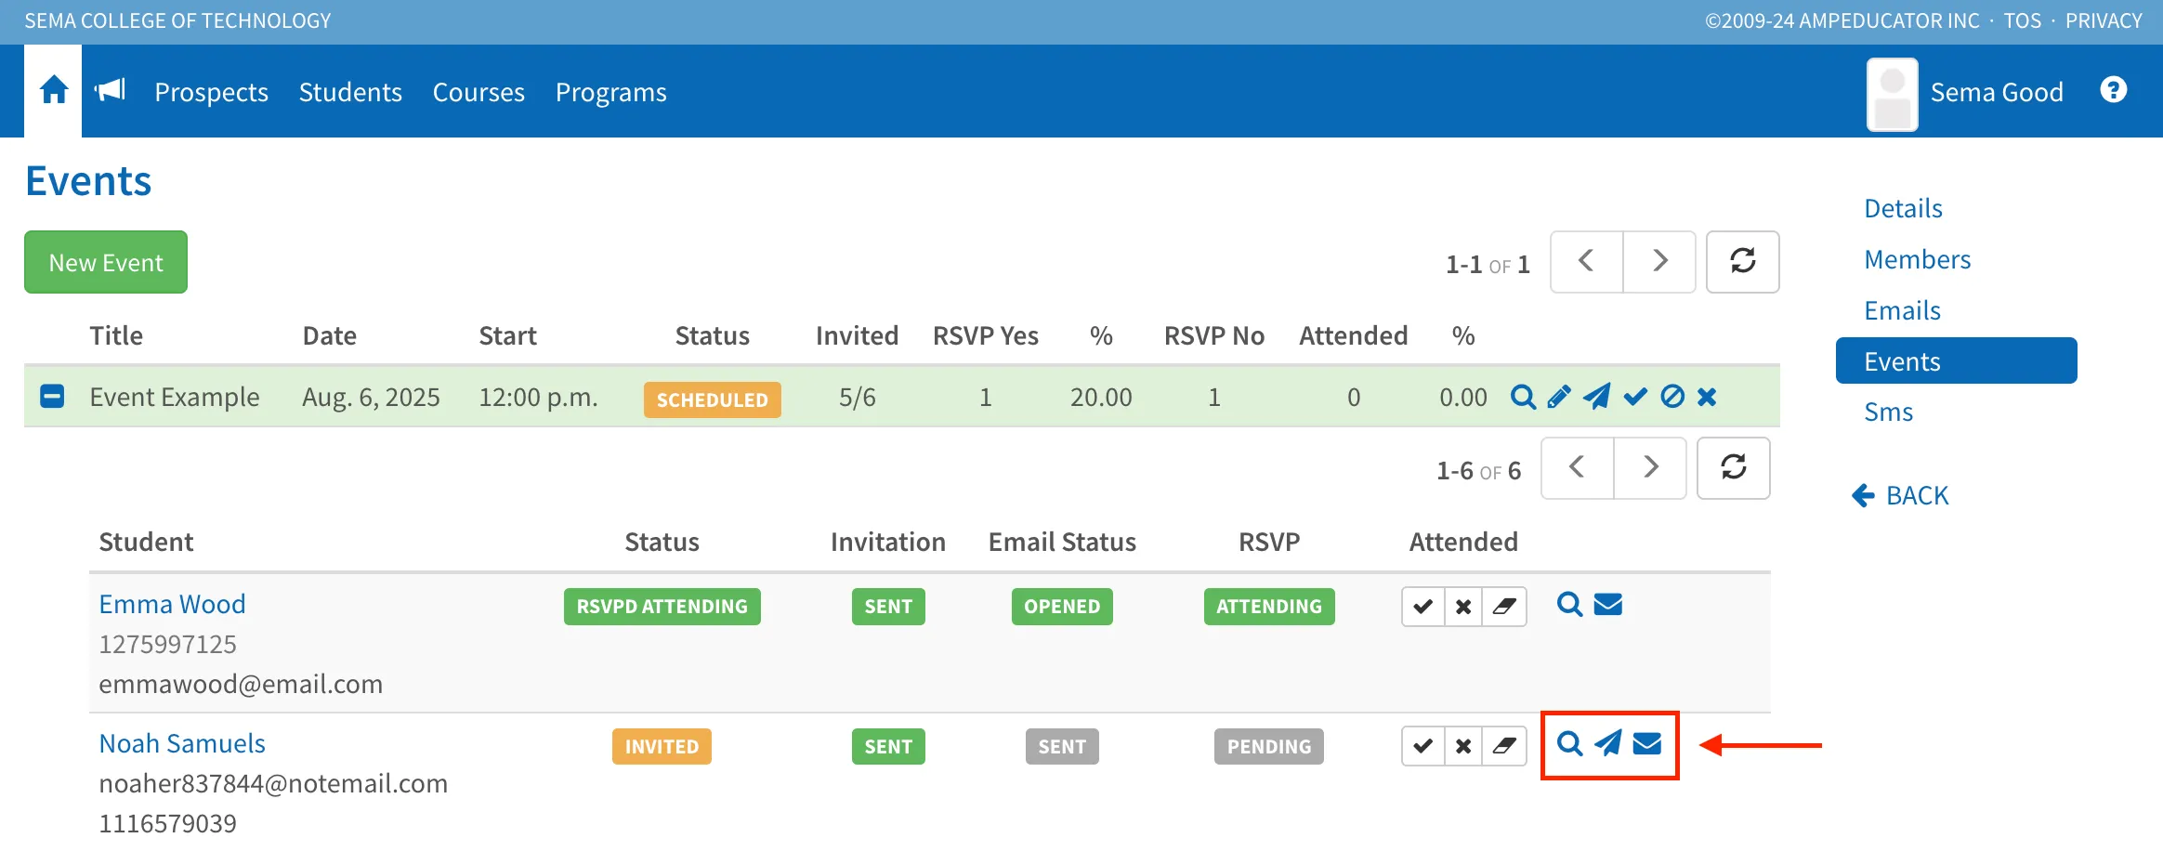Open the help question mark icon
Viewport: 2163px width, 851px height.
[x=2113, y=90]
